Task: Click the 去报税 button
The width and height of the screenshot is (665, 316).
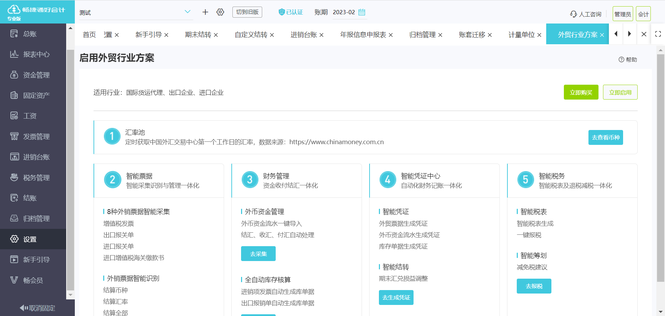Action: 534,286
